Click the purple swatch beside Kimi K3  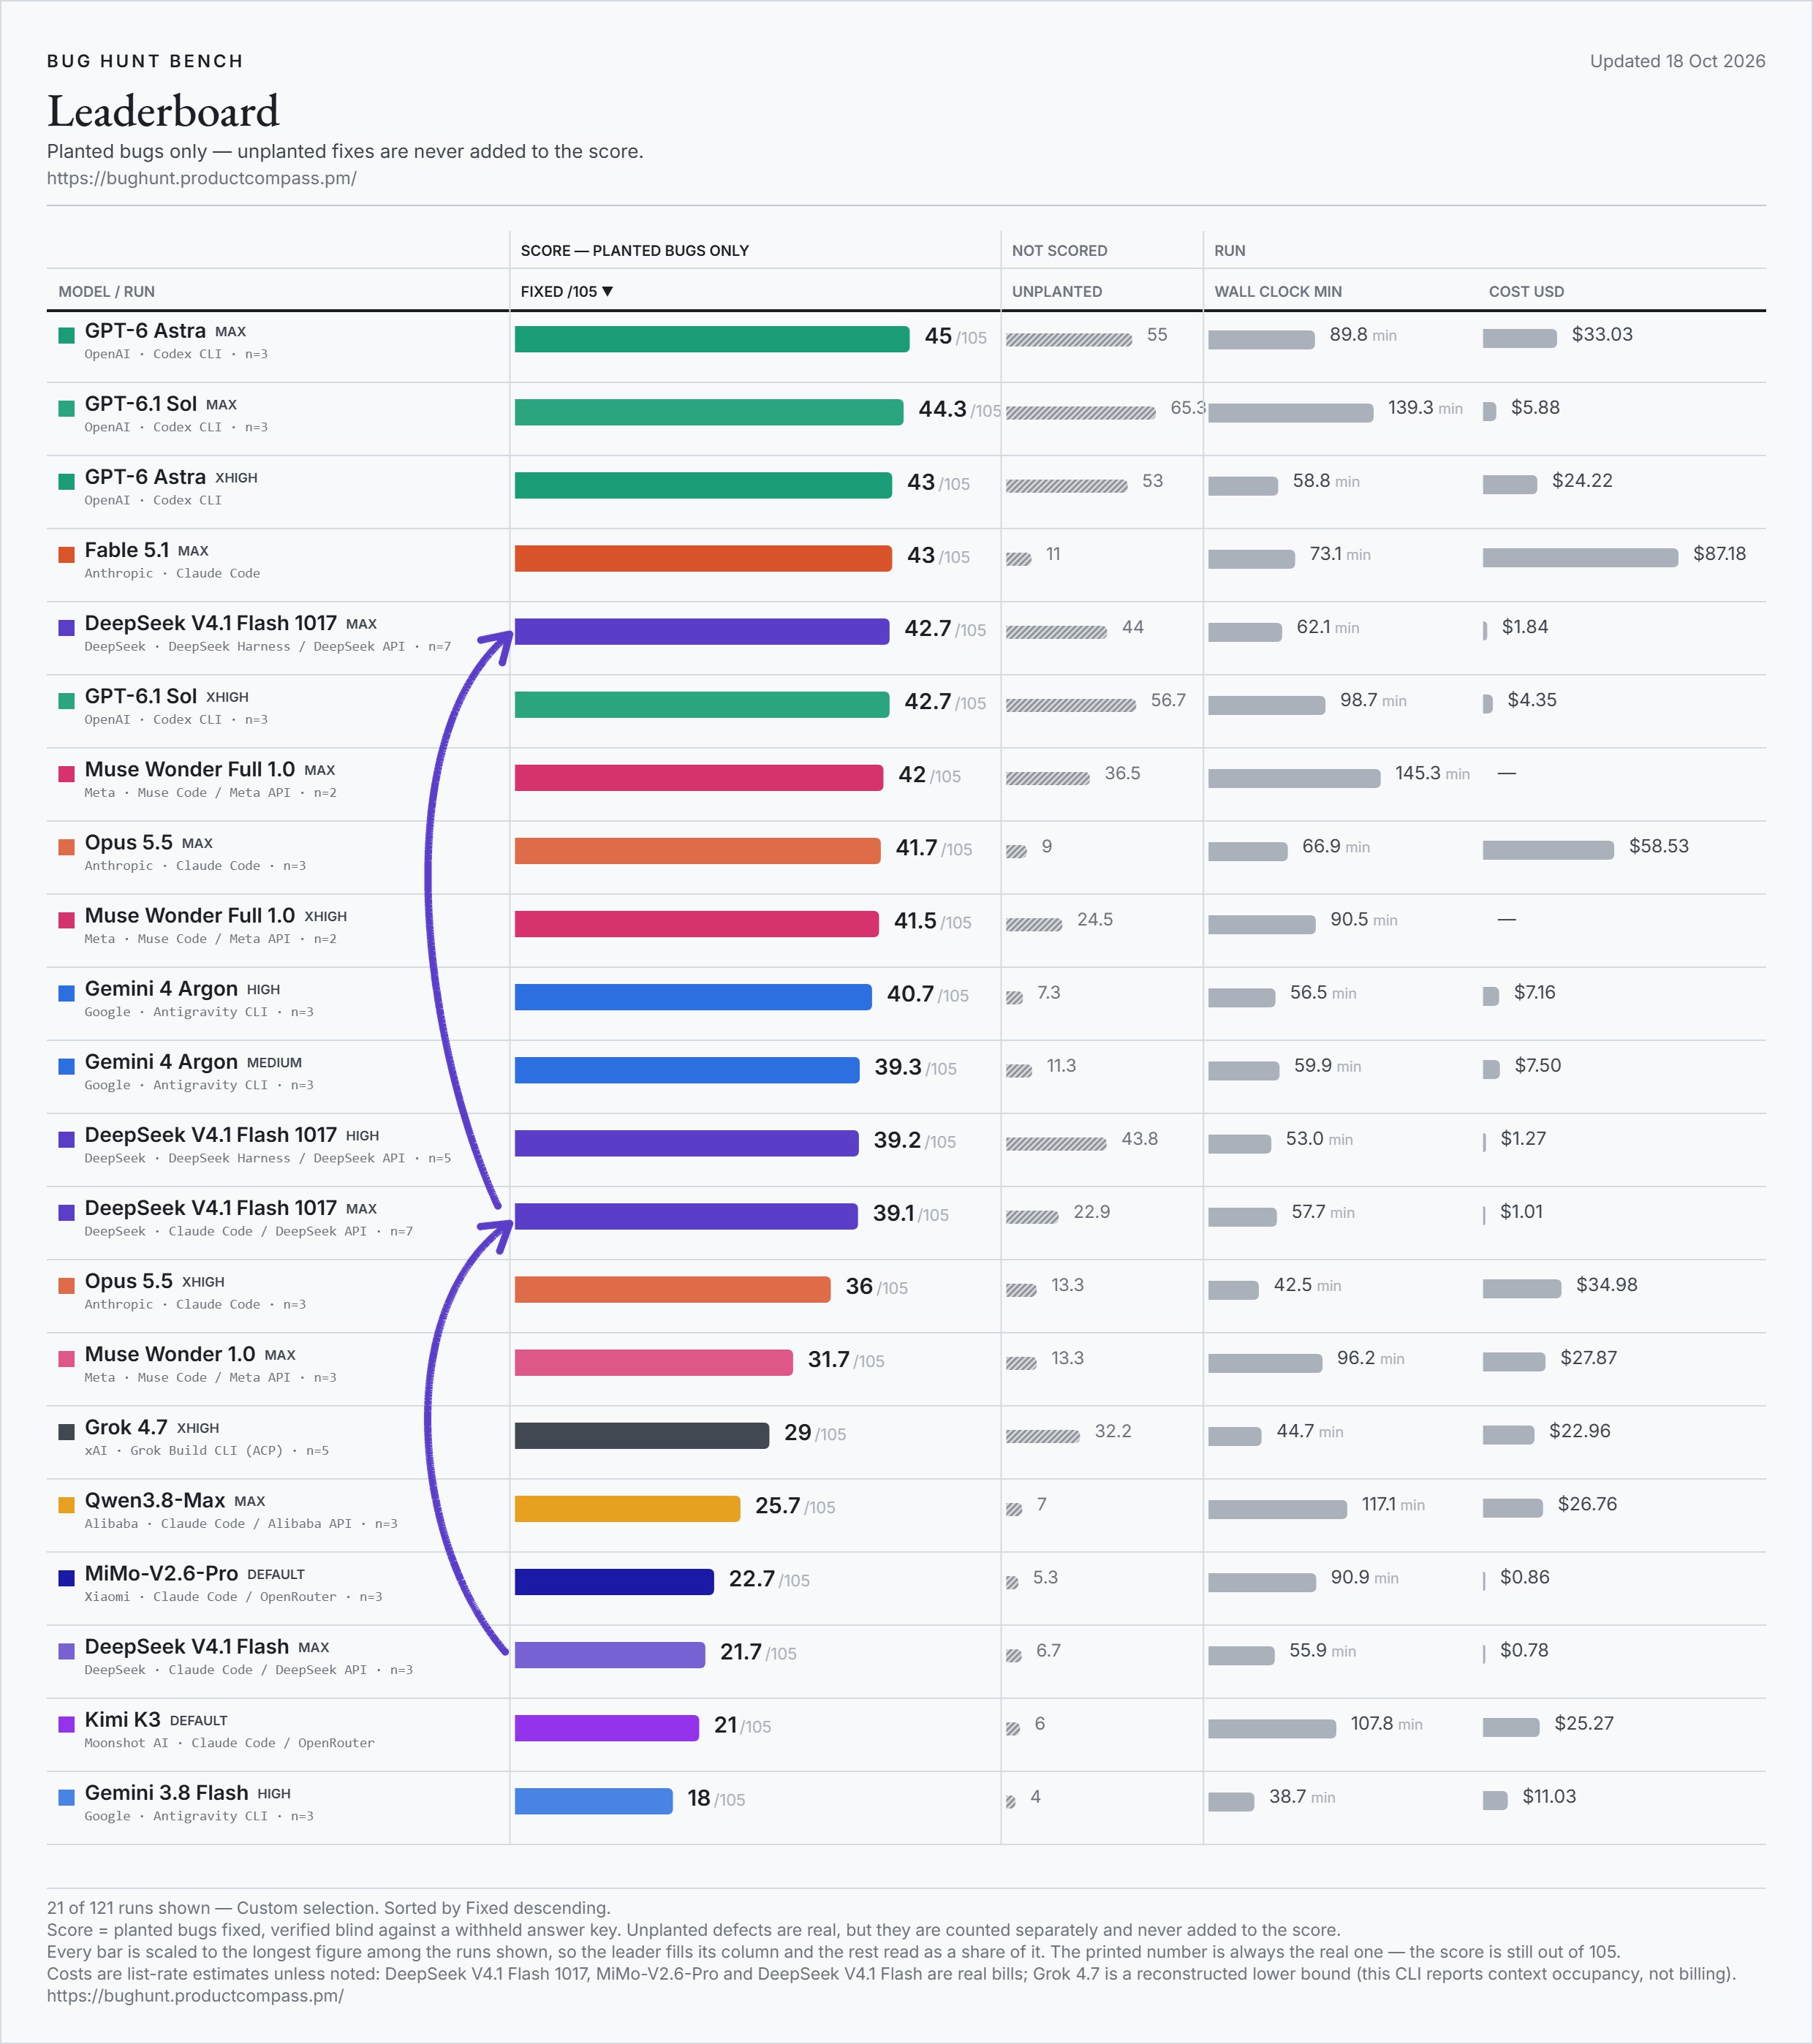[x=67, y=1724]
